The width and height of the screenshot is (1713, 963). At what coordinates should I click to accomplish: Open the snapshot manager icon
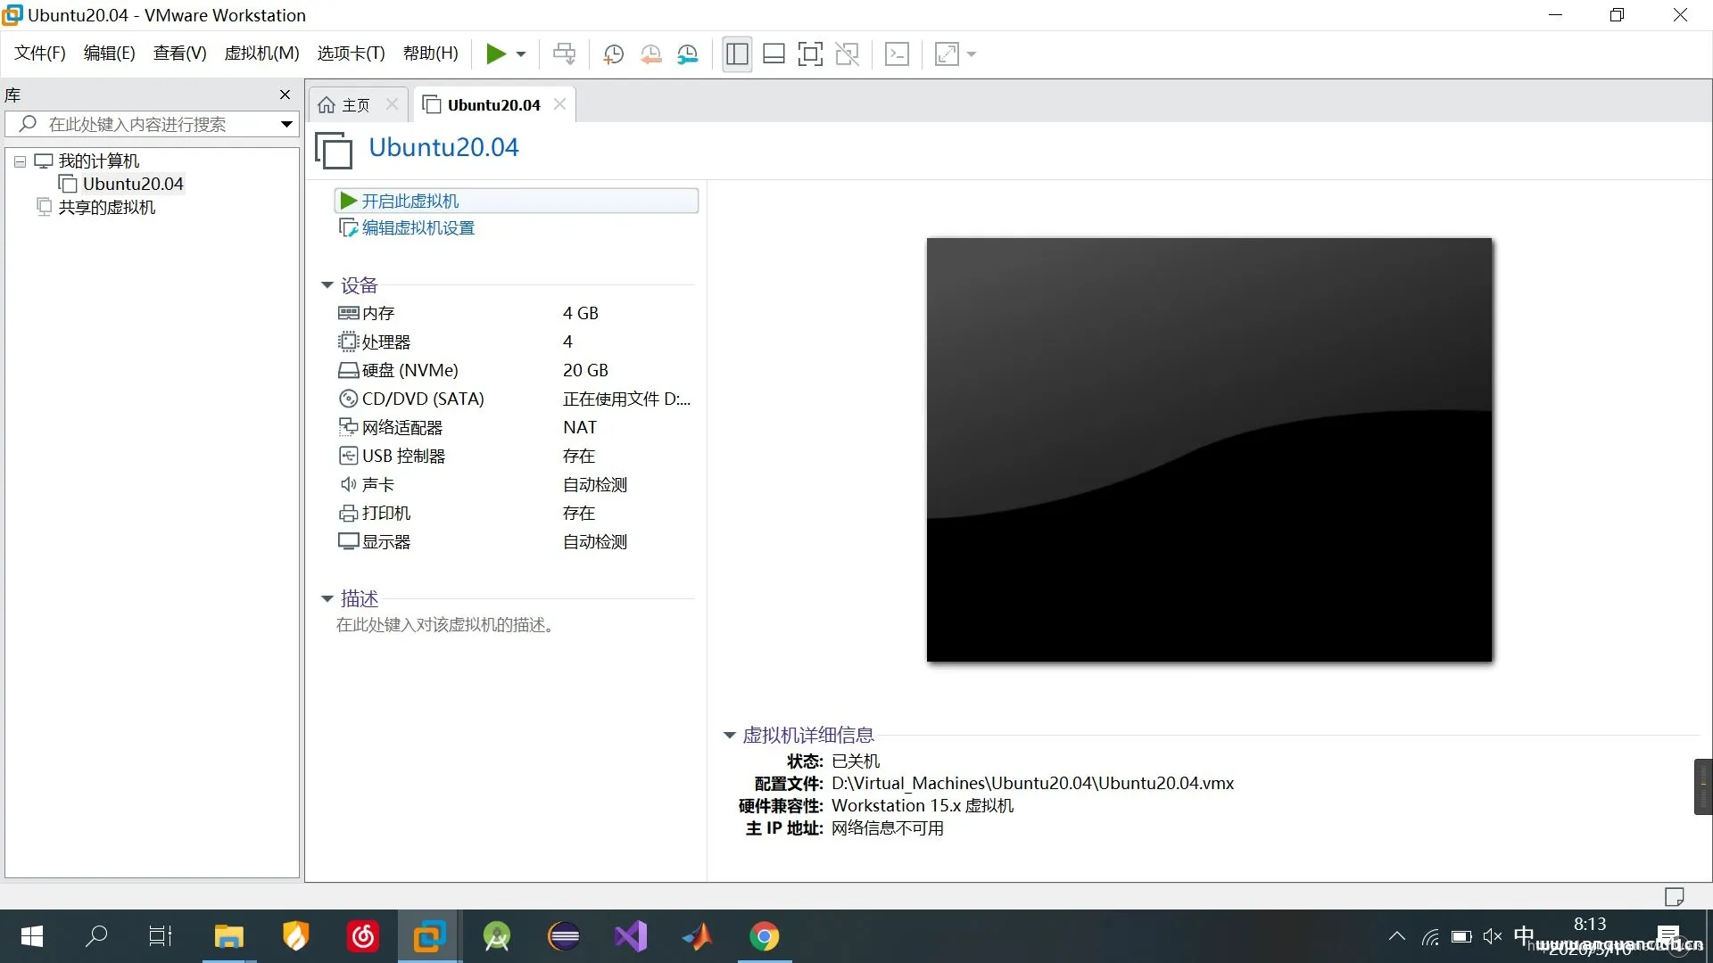(688, 53)
